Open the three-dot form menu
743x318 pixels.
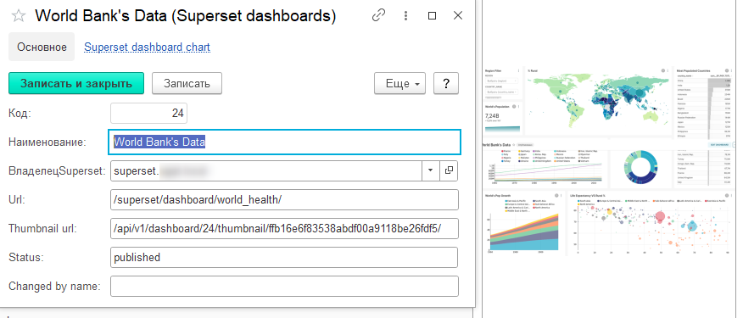pos(405,15)
